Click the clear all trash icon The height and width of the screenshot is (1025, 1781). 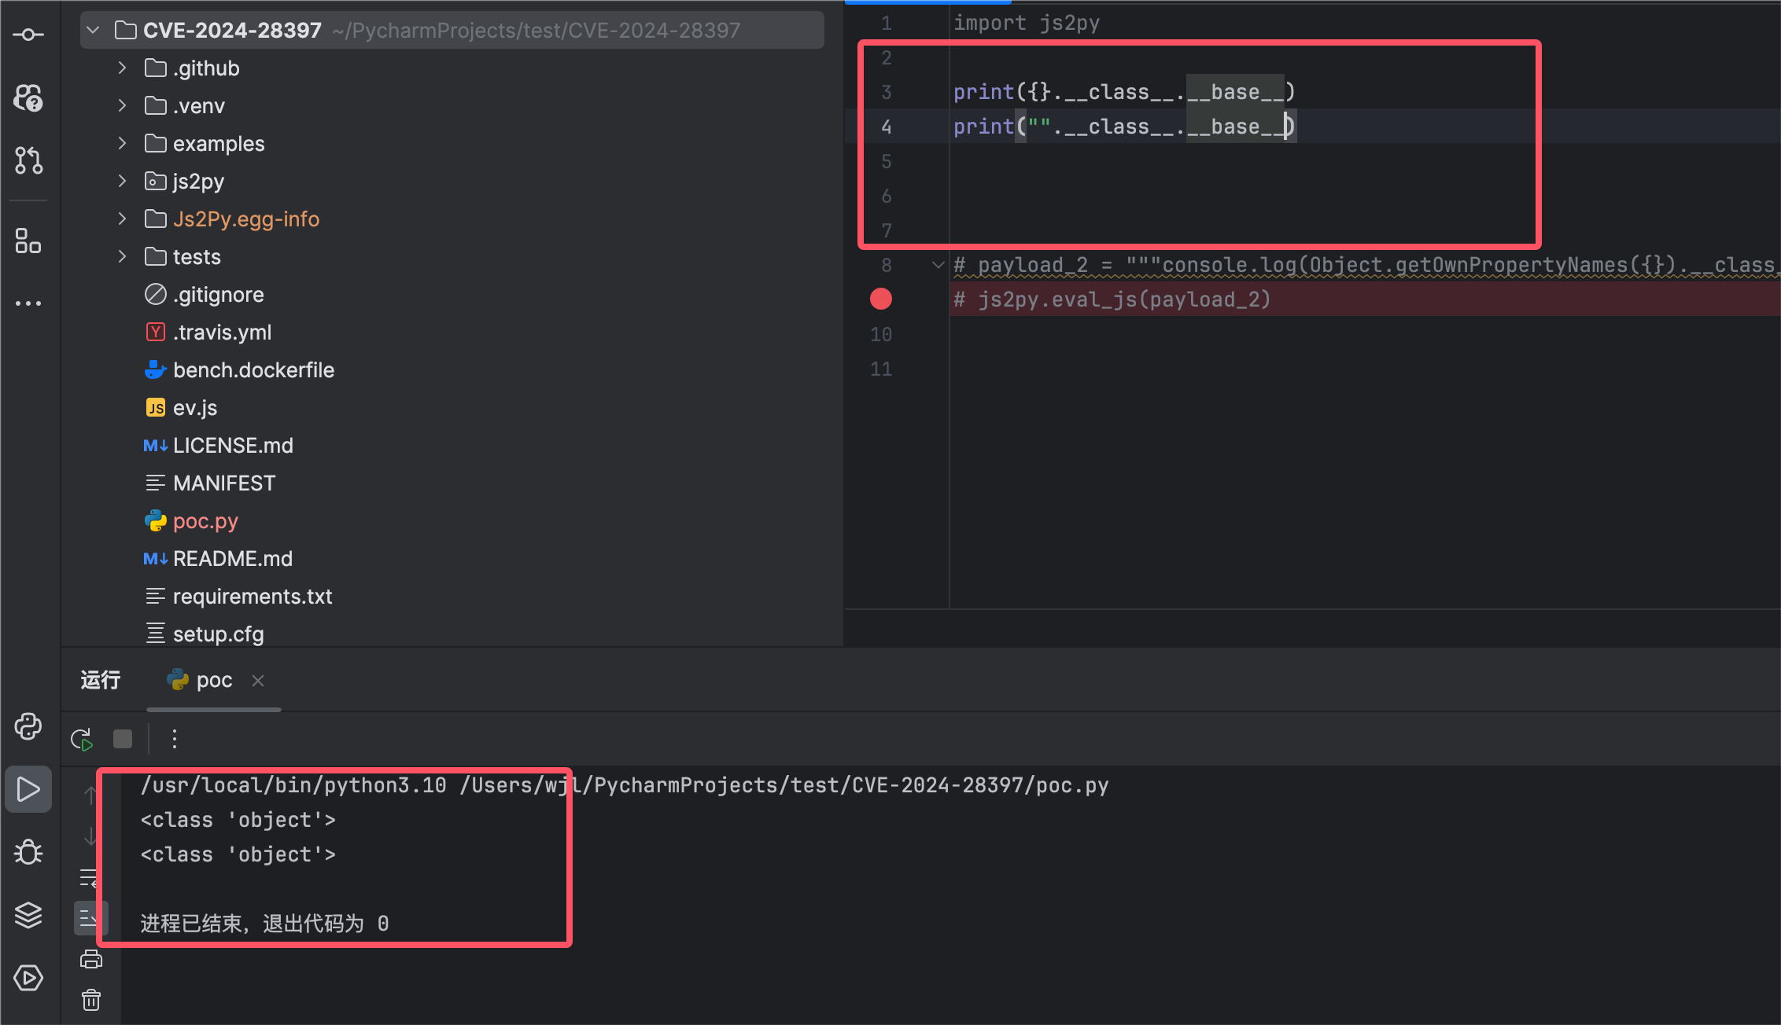(91, 1000)
